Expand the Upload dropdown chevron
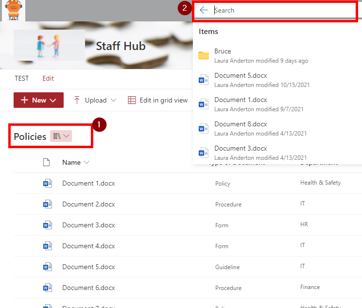Image resolution: width=362 pixels, height=308 pixels. click(x=113, y=100)
